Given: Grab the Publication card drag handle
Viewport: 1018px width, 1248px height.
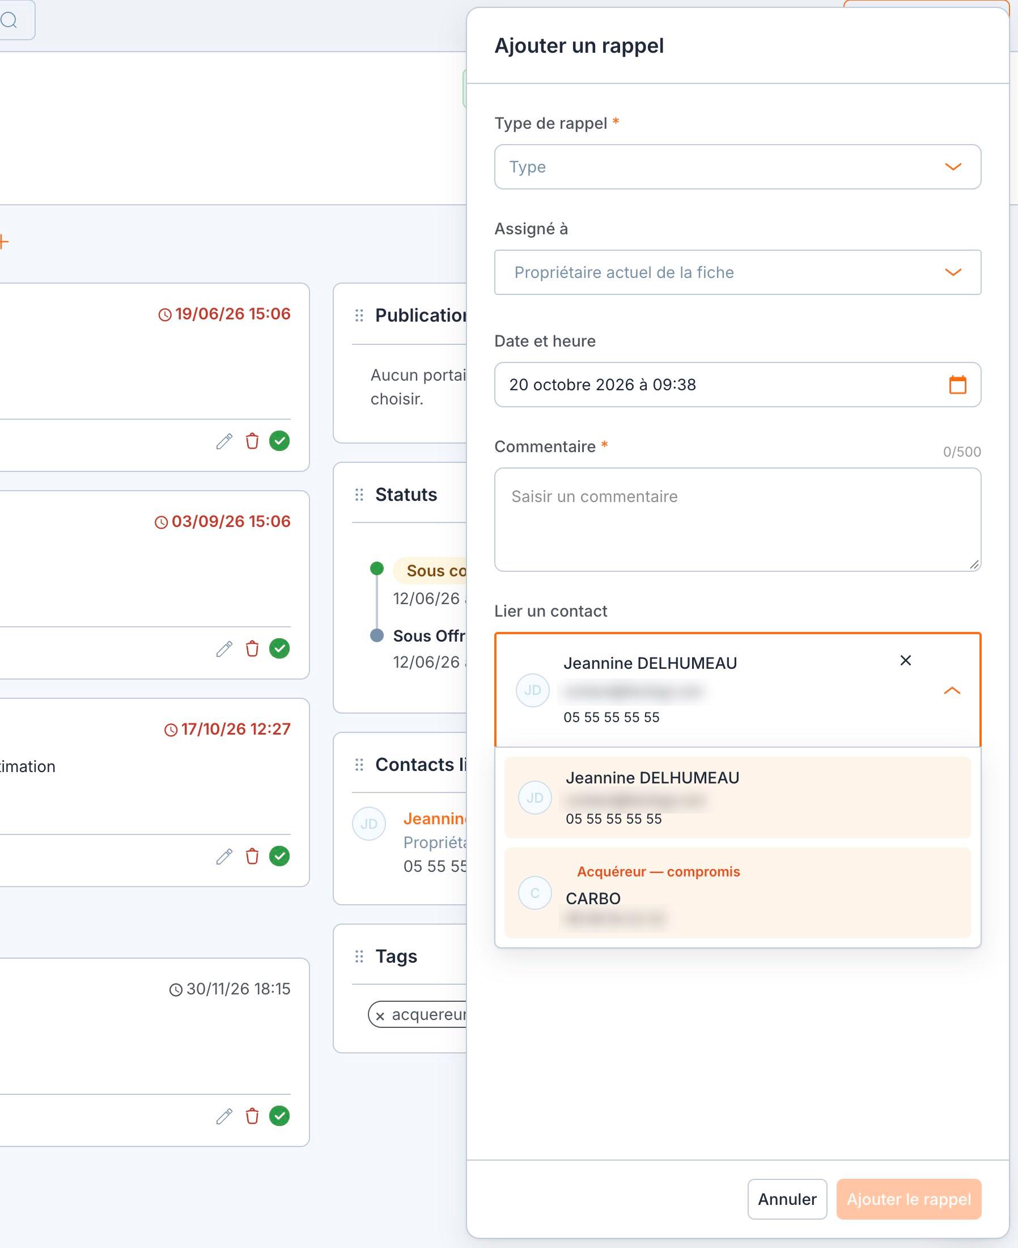Looking at the screenshot, I should [359, 315].
